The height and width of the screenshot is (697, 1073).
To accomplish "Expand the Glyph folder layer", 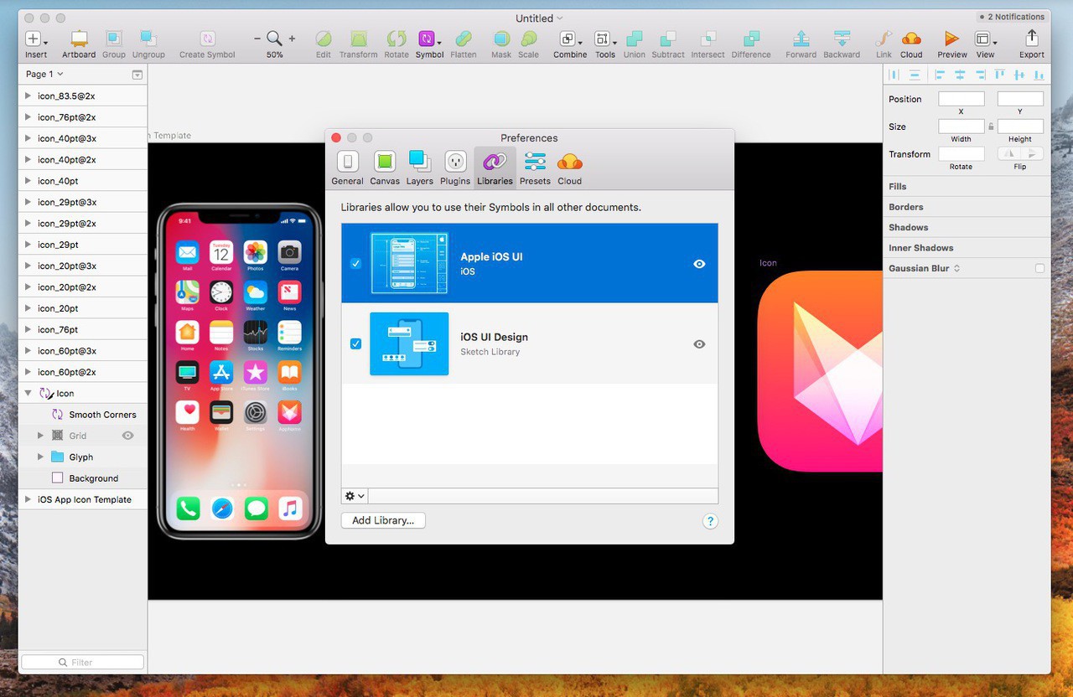I will [x=40, y=457].
